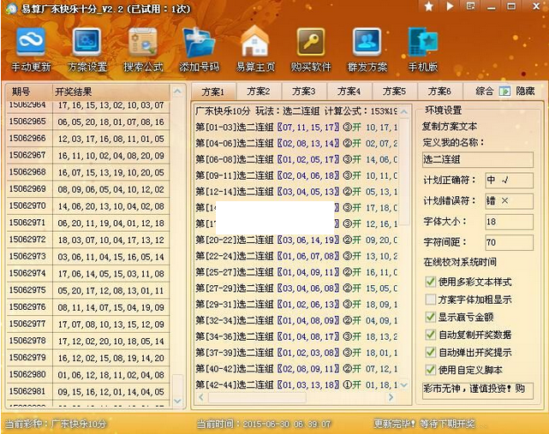Click the 彩市无神 note text box
This screenshot has height=434, width=549.
point(478,390)
